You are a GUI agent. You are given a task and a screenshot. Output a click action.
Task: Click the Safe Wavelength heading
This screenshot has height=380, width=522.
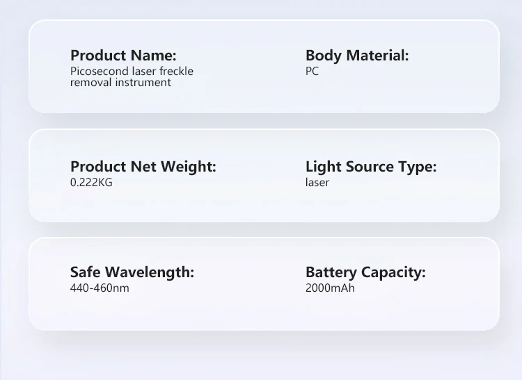click(x=132, y=272)
